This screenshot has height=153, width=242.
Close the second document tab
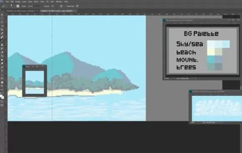[x=75, y=11]
